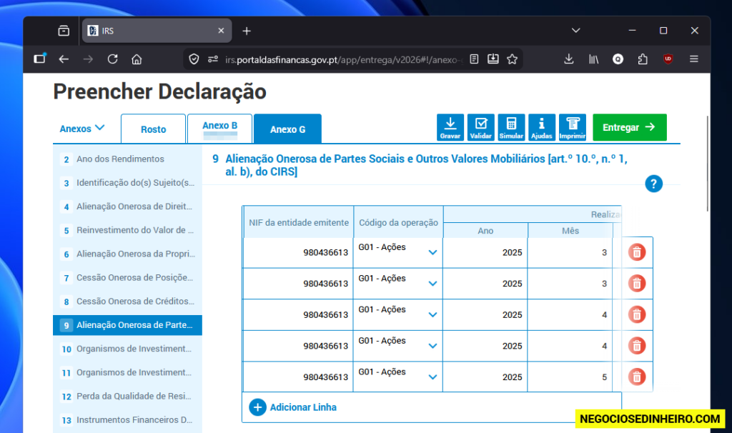Delete the row with month 5
The width and height of the screenshot is (732, 433).
point(637,377)
